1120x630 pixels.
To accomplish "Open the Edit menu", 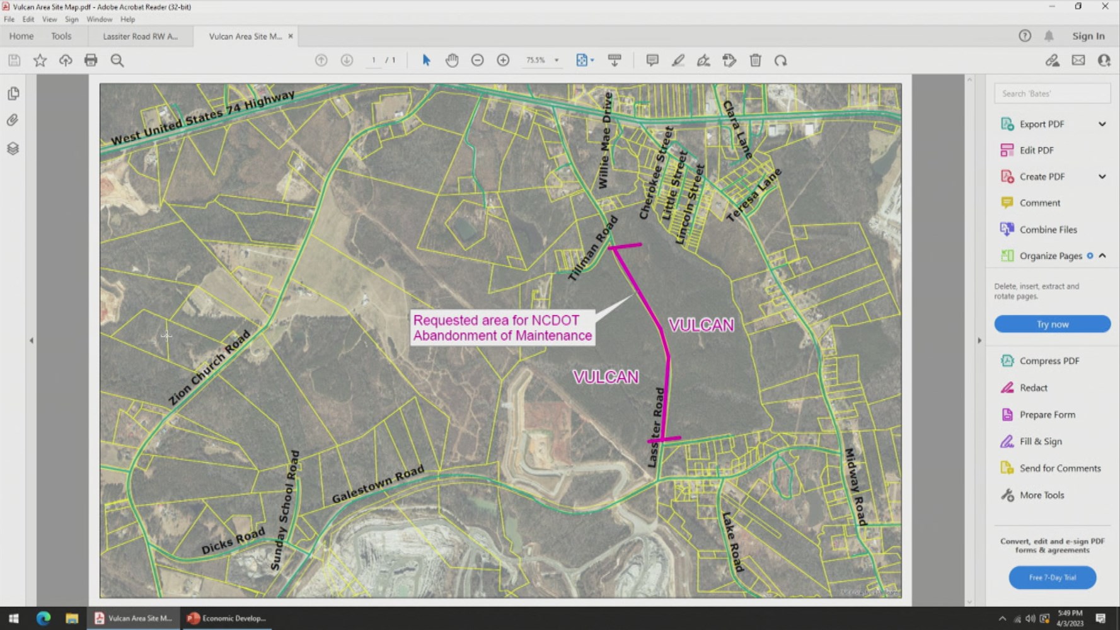I will tap(28, 20).
